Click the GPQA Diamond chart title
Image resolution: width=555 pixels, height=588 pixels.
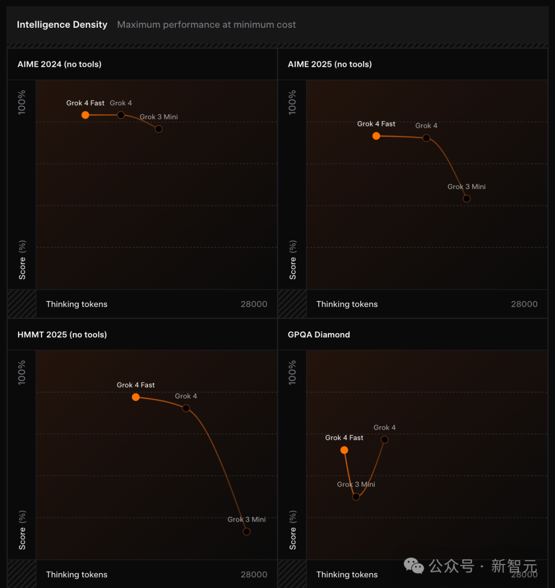[319, 334]
